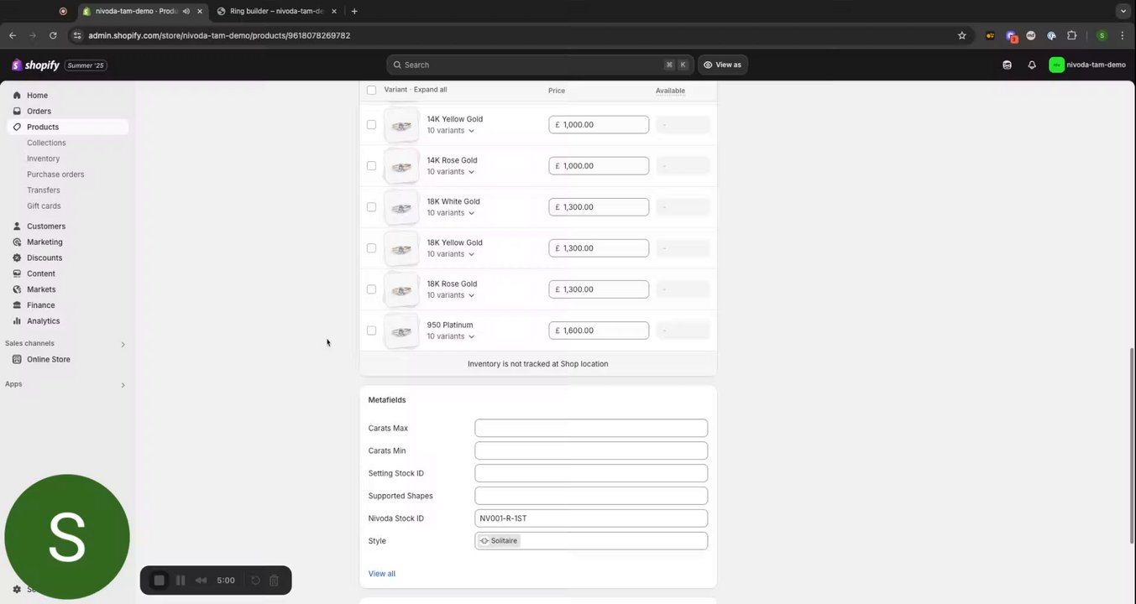Open Purchase orders in sidebar
The width and height of the screenshot is (1136, 604).
click(55, 174)
